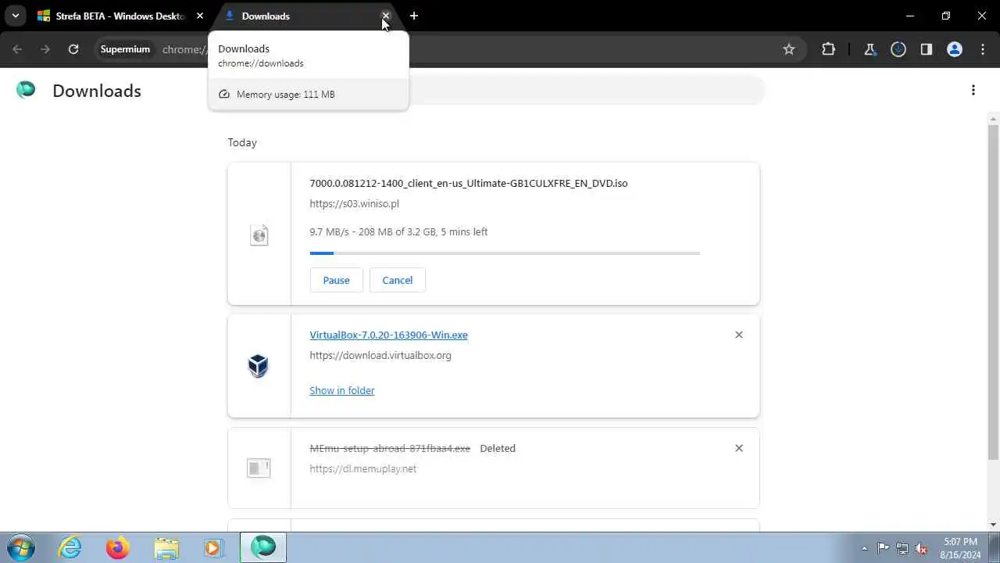Show hidden system tray icons
1000x563 pixels.
click(x=864, y=548)
